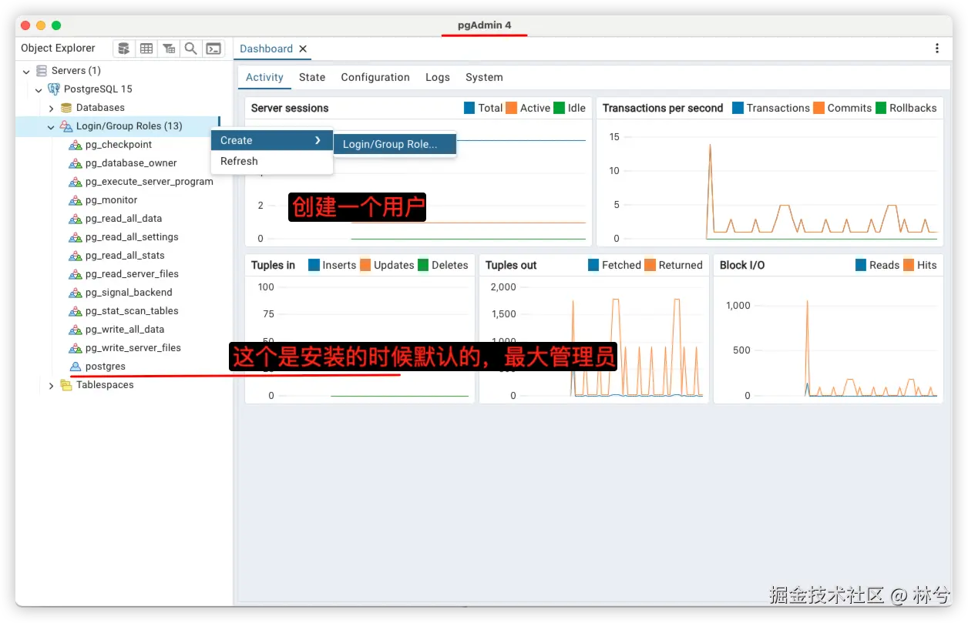Viewport: 968px width, 623px height.
Task: Click the Reads blue legend swatch
Action: click(x=861, y=265)
